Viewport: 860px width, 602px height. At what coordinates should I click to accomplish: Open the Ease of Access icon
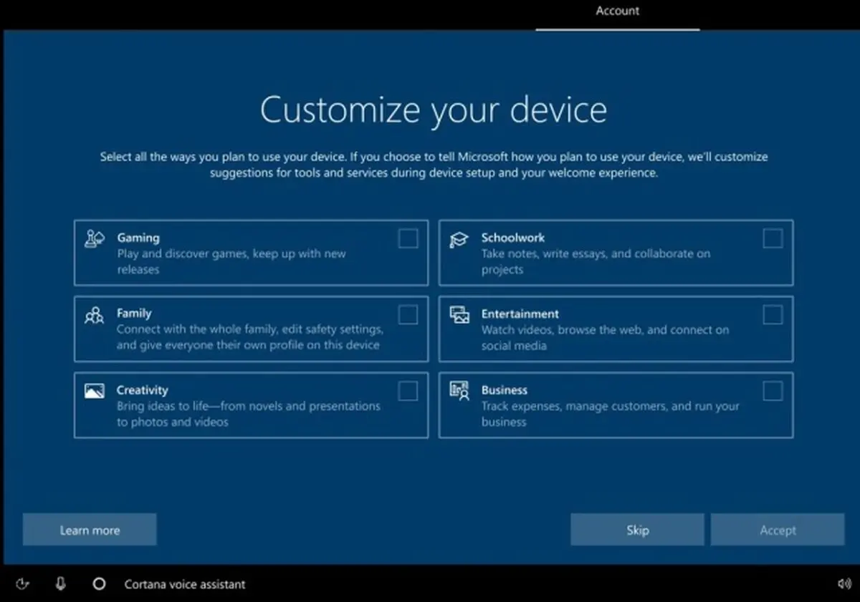click(x=22, y=584)
